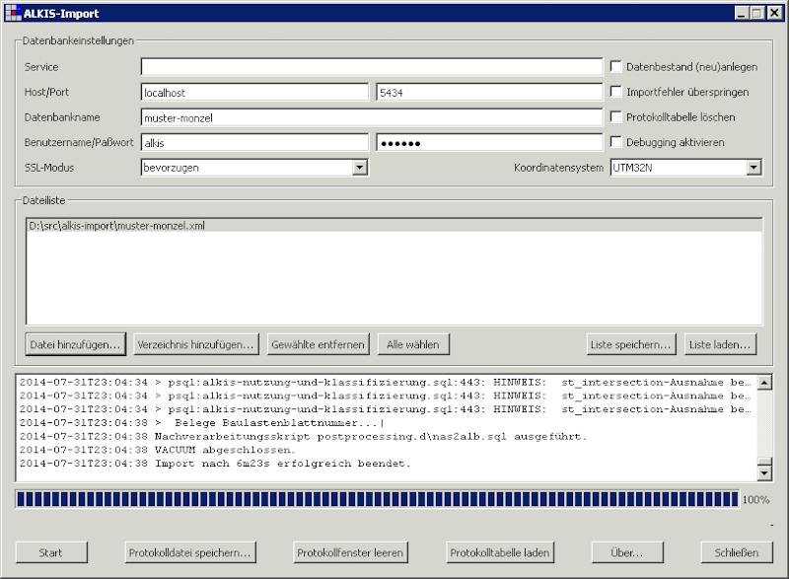This screenshot has height=579, width=789.
Task: Click the Start button
Action: (51, 552)
